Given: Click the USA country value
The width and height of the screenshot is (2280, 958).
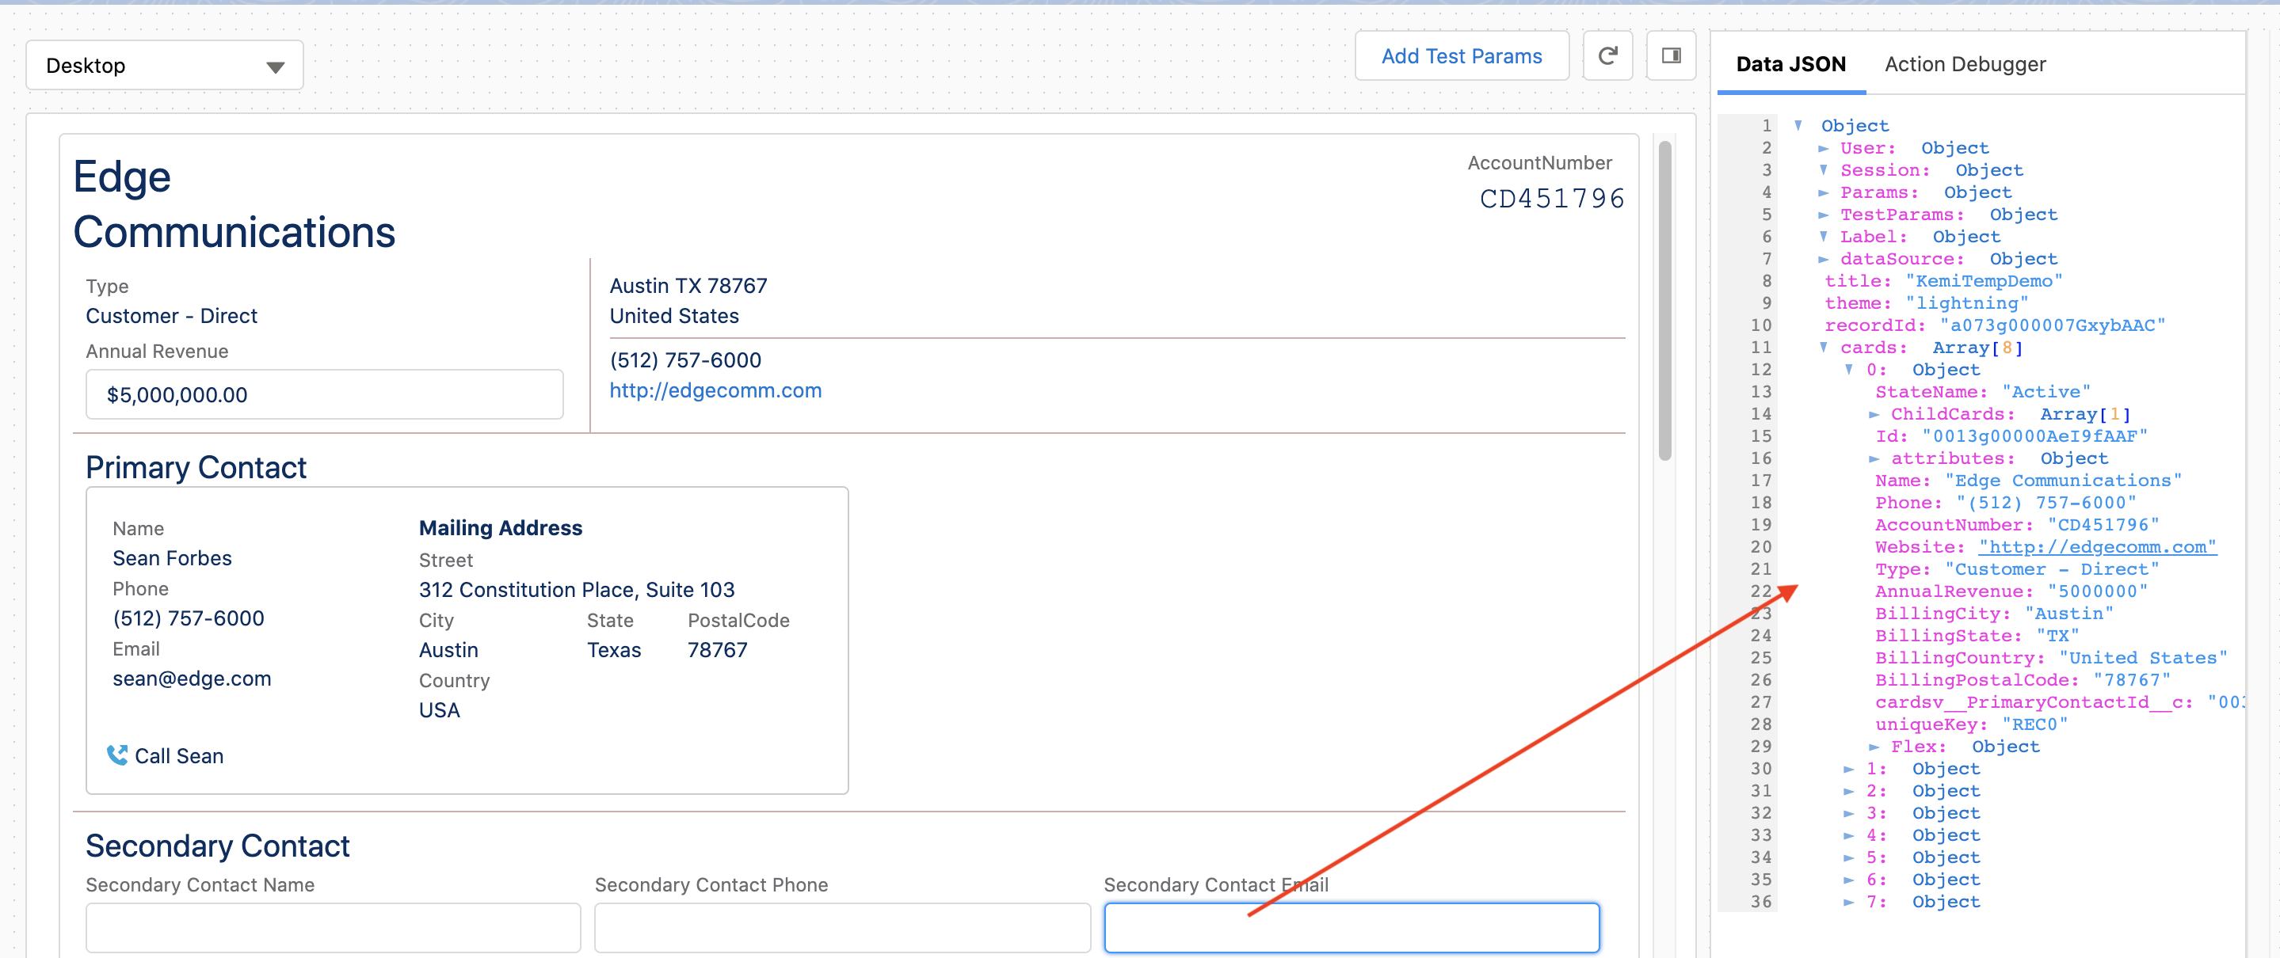Looking at the screenshot, I should pyautogui.click(x=440, y=709).
